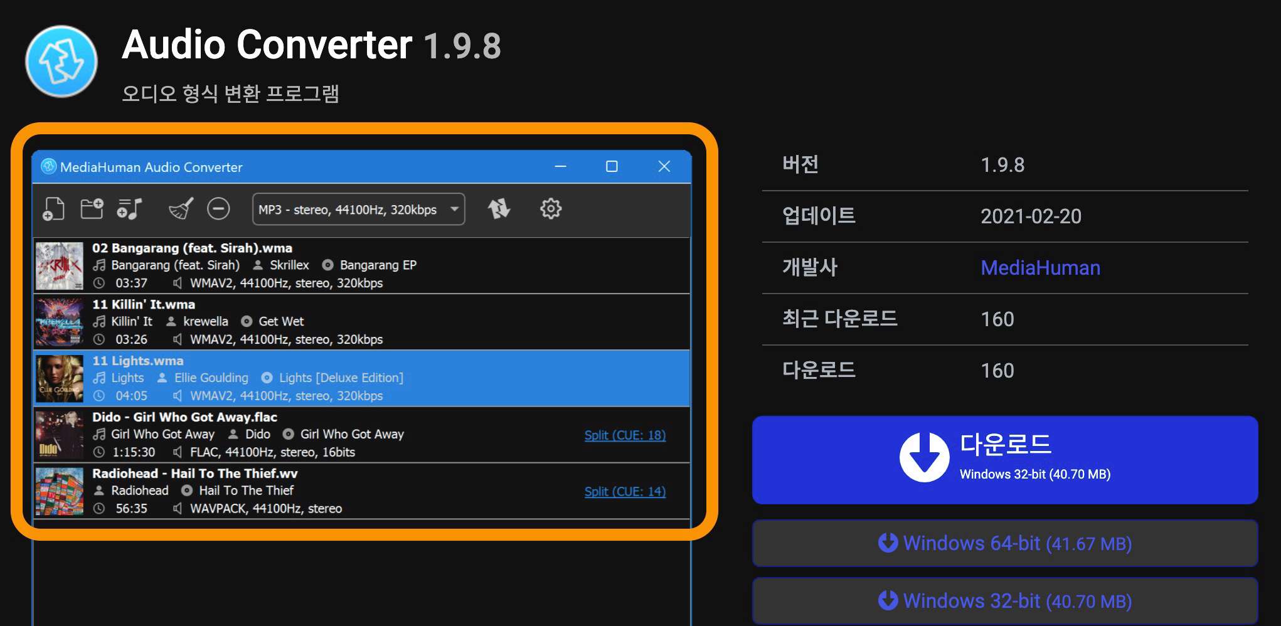The width and height of the screenshot is (1281, 626).
Task: Download Windows 32-bit (40.70 MB) from gray button
Action: [x=1005, y=601]
